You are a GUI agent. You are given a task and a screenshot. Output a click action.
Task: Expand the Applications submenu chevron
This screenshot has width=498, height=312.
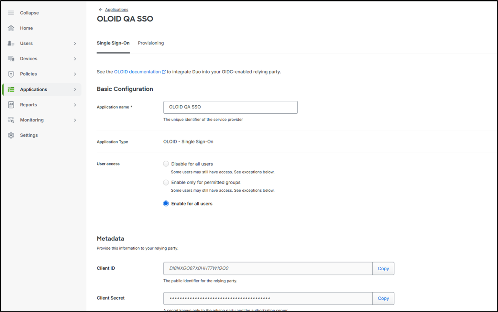[75, 89]
